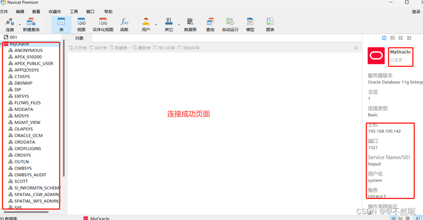Screen dimensions: 423x220
Task: Select the OWBSYS_AUDIT schema
Action: [30, 175]
